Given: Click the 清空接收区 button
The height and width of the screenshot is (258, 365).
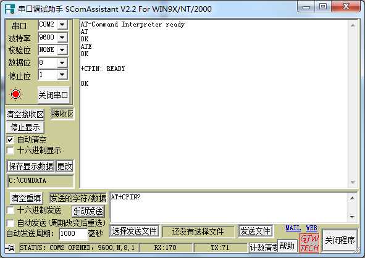Looking at the screenshot, I should click(x=25, y=114).
